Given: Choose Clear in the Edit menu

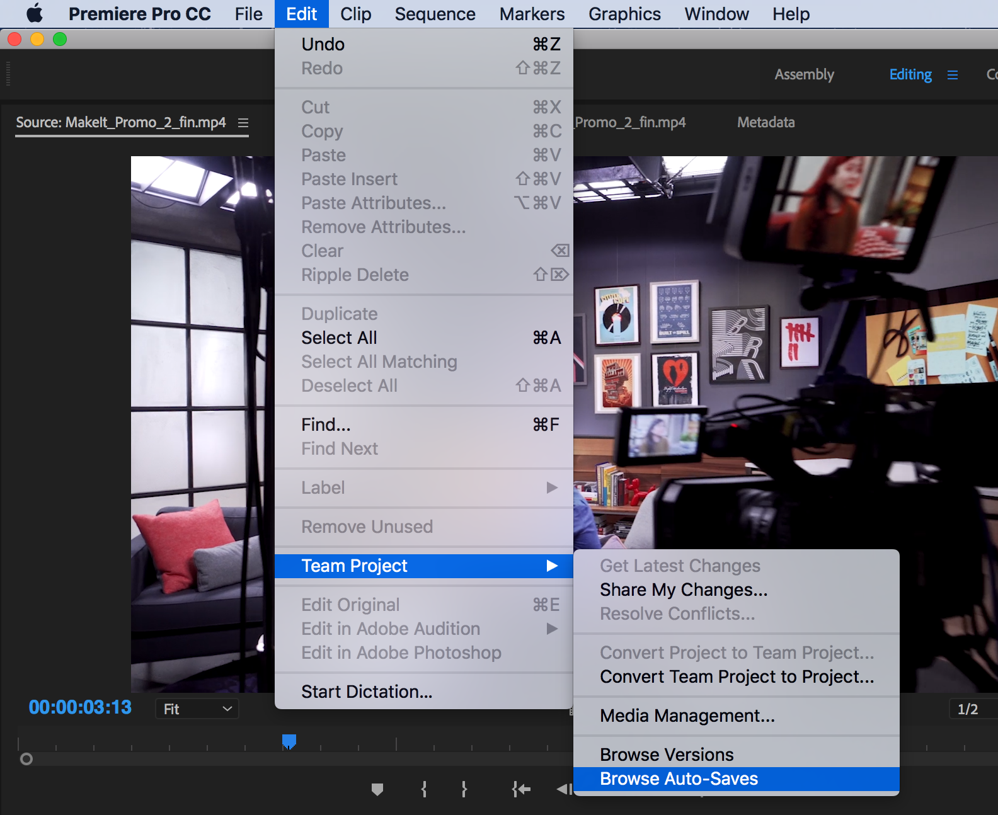Looking at the screenshot, I should click(x=424, y=251).
